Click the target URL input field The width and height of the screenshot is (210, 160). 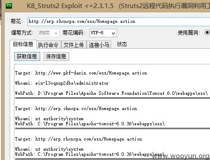[x=119, y=22]
